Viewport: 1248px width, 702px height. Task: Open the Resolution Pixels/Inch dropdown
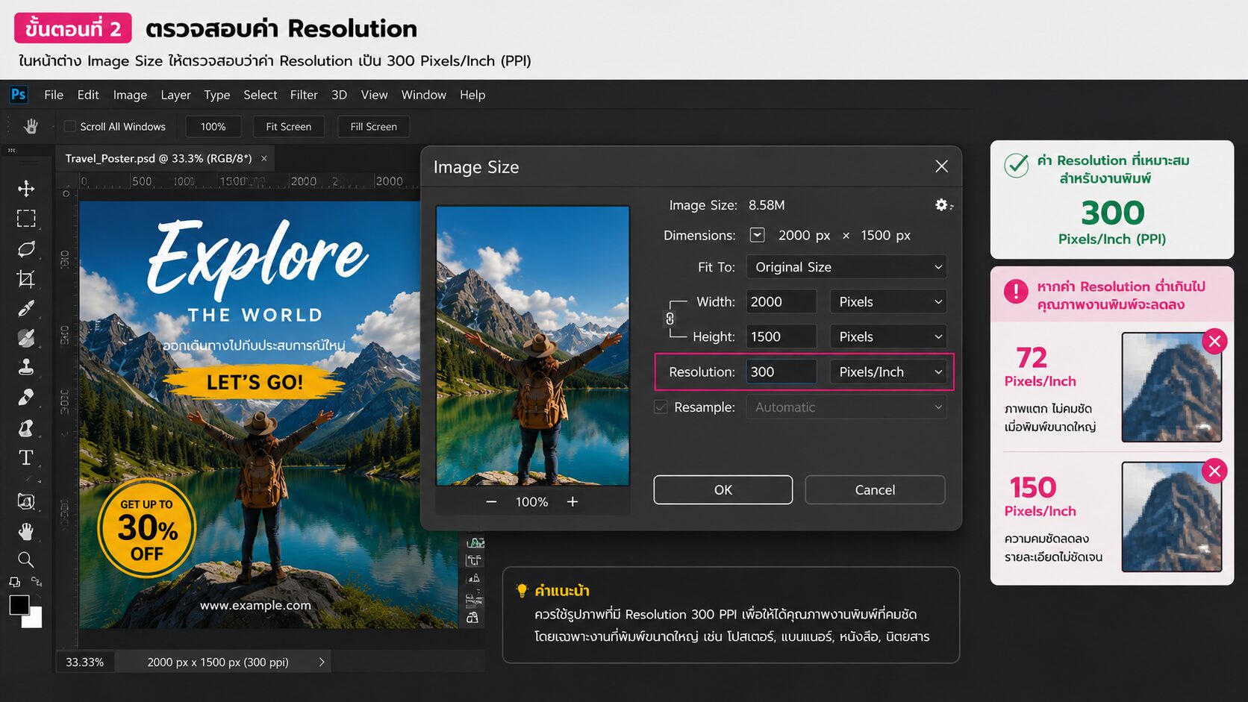pos(888,372)
